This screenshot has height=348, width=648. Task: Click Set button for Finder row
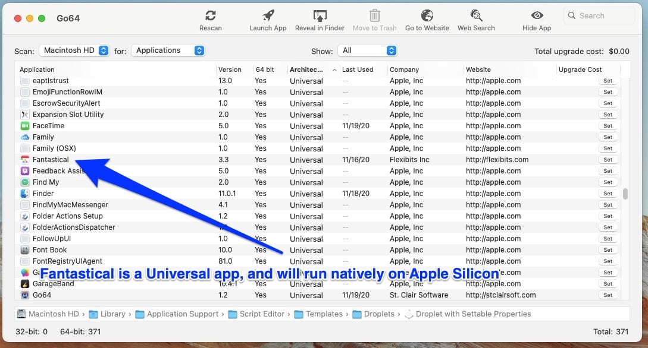(608, 194)
